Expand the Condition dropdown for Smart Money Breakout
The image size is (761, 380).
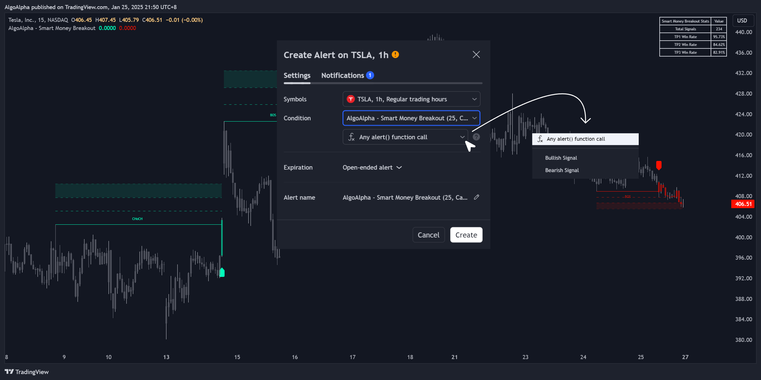[411, 118]
